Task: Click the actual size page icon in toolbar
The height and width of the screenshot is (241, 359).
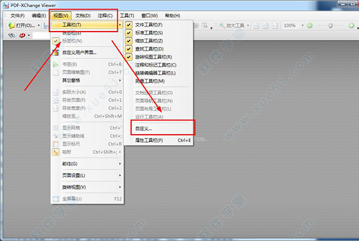Action: (256, 26)
